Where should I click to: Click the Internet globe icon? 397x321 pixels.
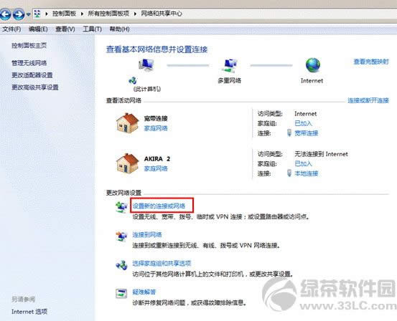pos(313,65)
